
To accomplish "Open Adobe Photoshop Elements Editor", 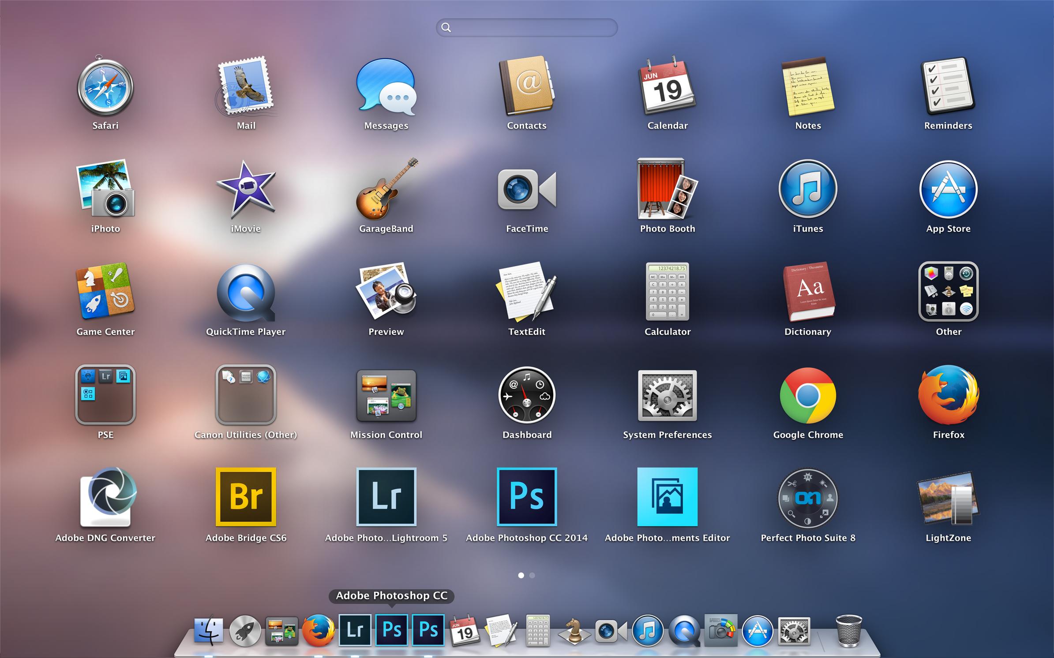I will (x=667, y=497).
